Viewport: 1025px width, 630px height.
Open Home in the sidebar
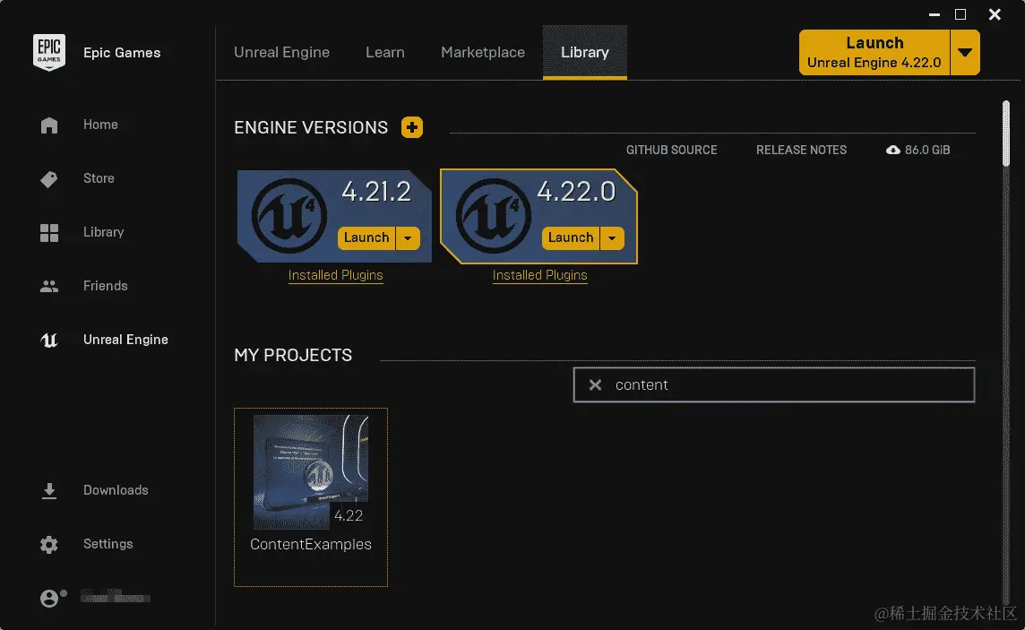tap(100, 125)
